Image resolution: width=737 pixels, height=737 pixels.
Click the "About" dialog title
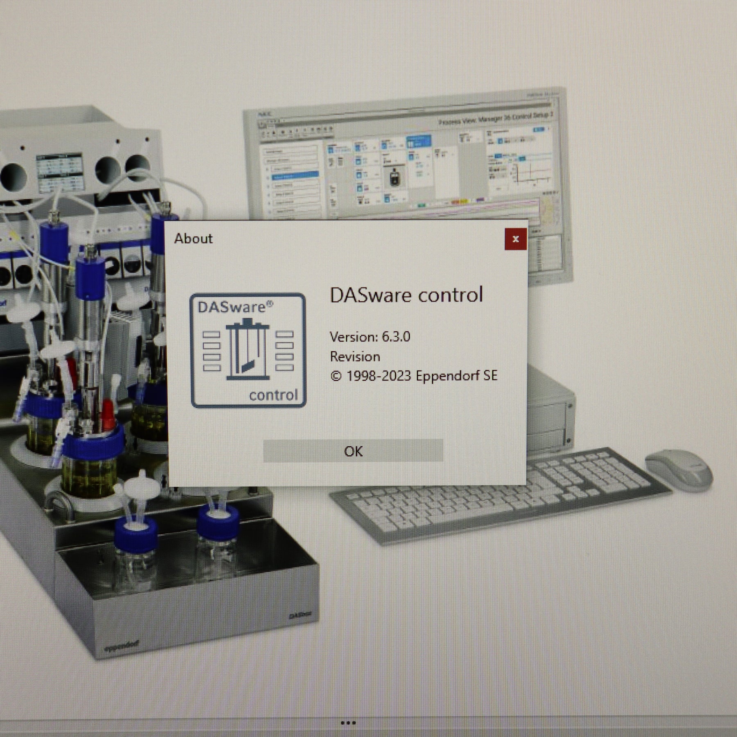pos(193,238)
